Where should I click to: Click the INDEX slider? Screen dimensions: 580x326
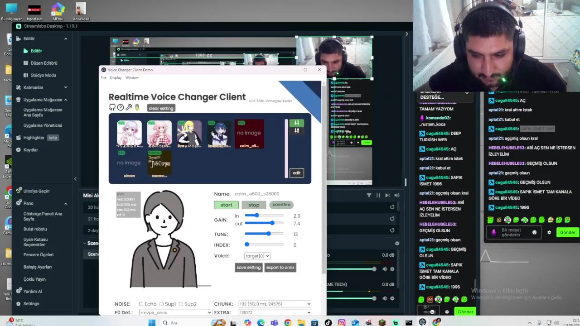[x=264, y=244]
